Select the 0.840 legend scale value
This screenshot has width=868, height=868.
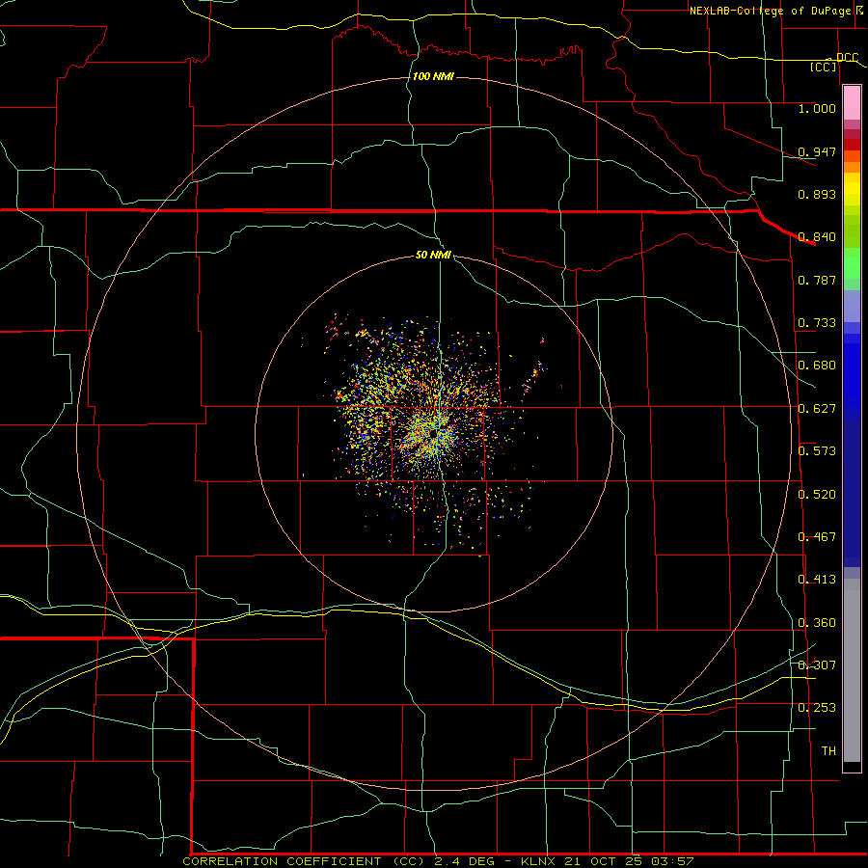pos(817,237)
